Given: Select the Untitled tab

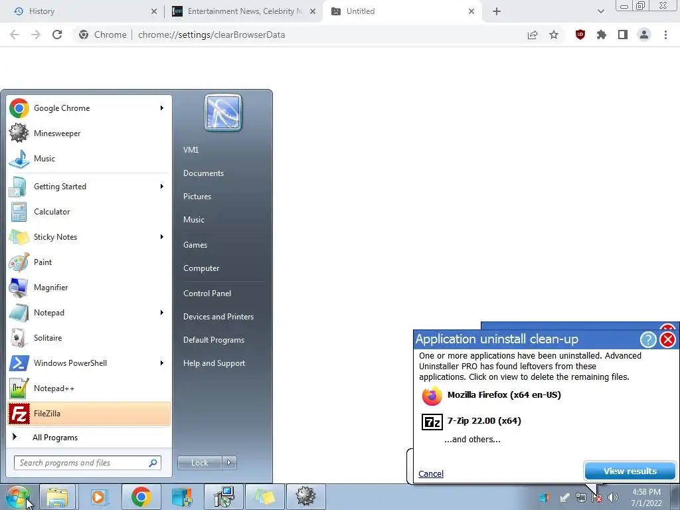Looking at the screenshot, I should [x=401, y=11].
